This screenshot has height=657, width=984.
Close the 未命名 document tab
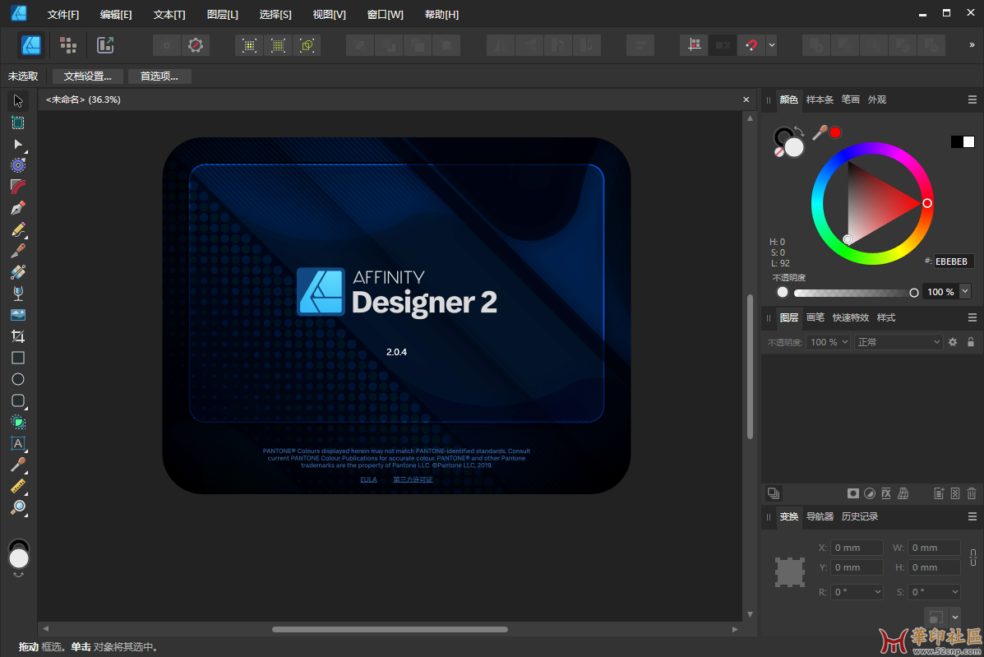pyautogui.click(x=746, y=99)
